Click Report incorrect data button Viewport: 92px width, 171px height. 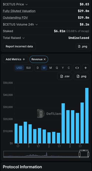pos(19,46)
